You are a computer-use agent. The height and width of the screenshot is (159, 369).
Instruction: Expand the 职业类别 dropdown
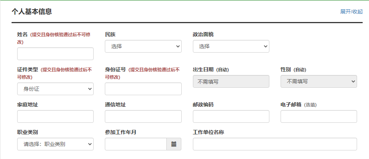tap(55, 144)
